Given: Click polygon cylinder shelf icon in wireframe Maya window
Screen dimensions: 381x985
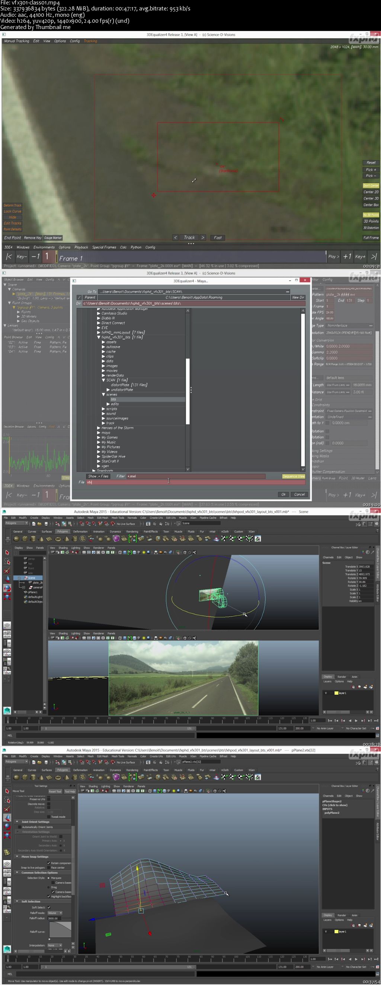Looking at the screenshot, I should click(33, 777).
